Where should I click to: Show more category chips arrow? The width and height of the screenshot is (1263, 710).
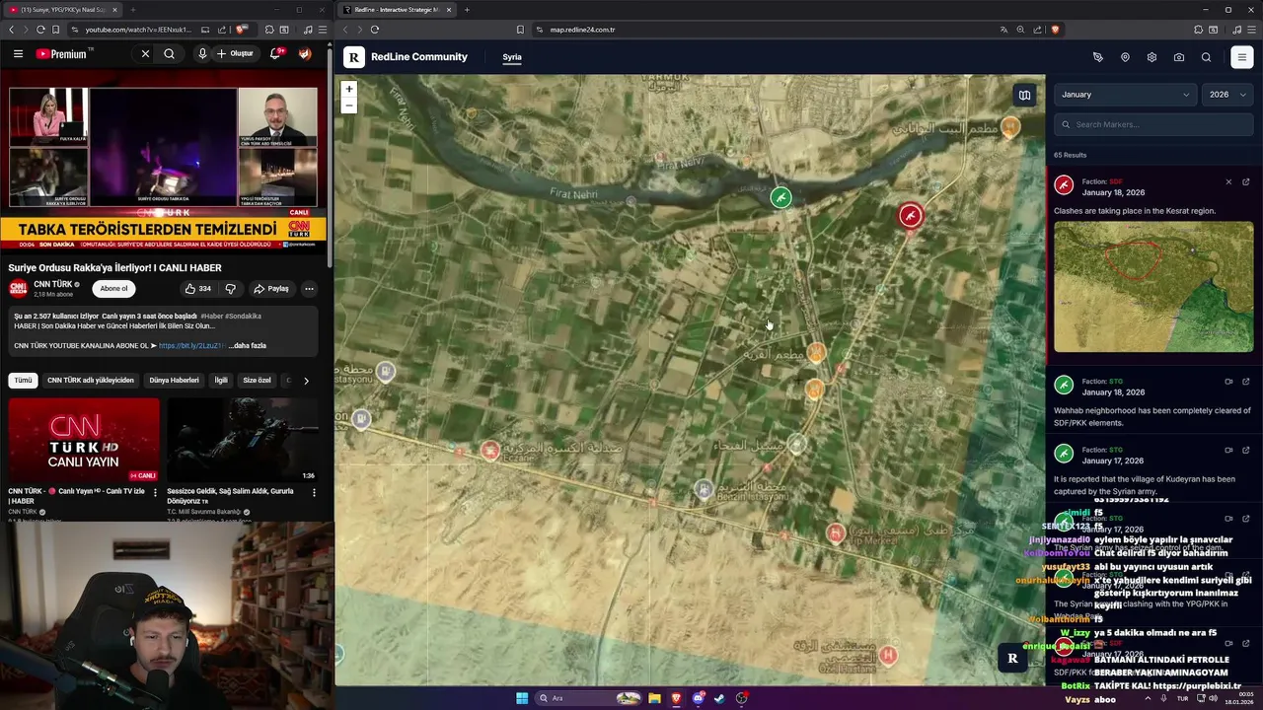point(306,381)
